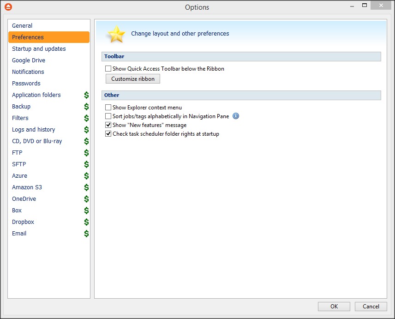Click the dollar icon beside Email
Image resolution: width=395 pixels, height=319 pixels.
pyautogui.click(x=86, y=234)
